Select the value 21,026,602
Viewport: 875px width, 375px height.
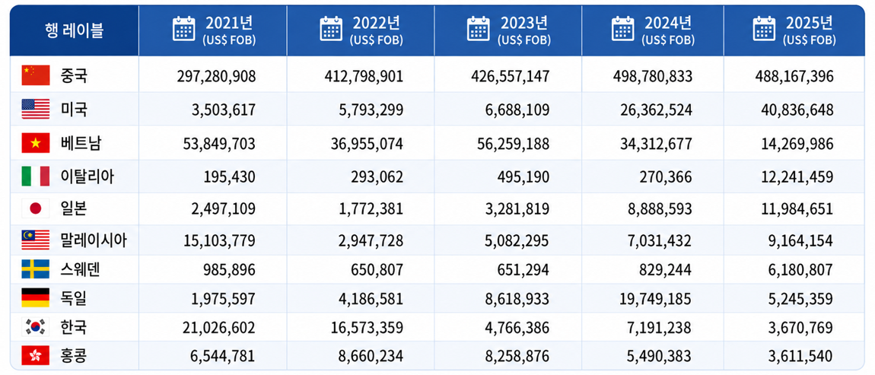click(x=220, y=328)
